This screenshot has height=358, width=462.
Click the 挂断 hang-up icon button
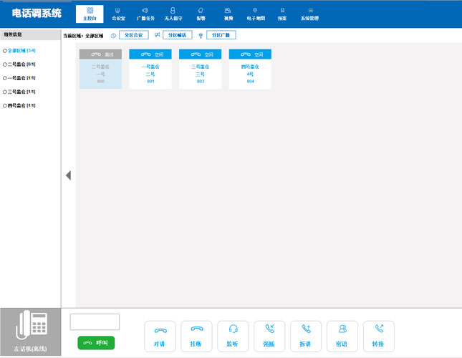(196, 336)
